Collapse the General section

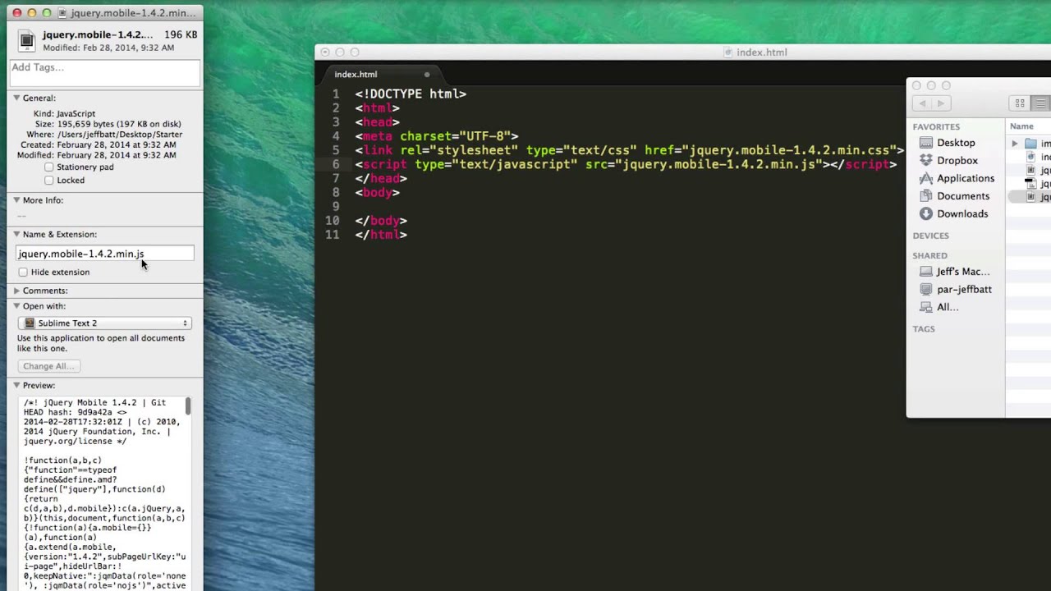pyautogui.click(x=16, y=98)
